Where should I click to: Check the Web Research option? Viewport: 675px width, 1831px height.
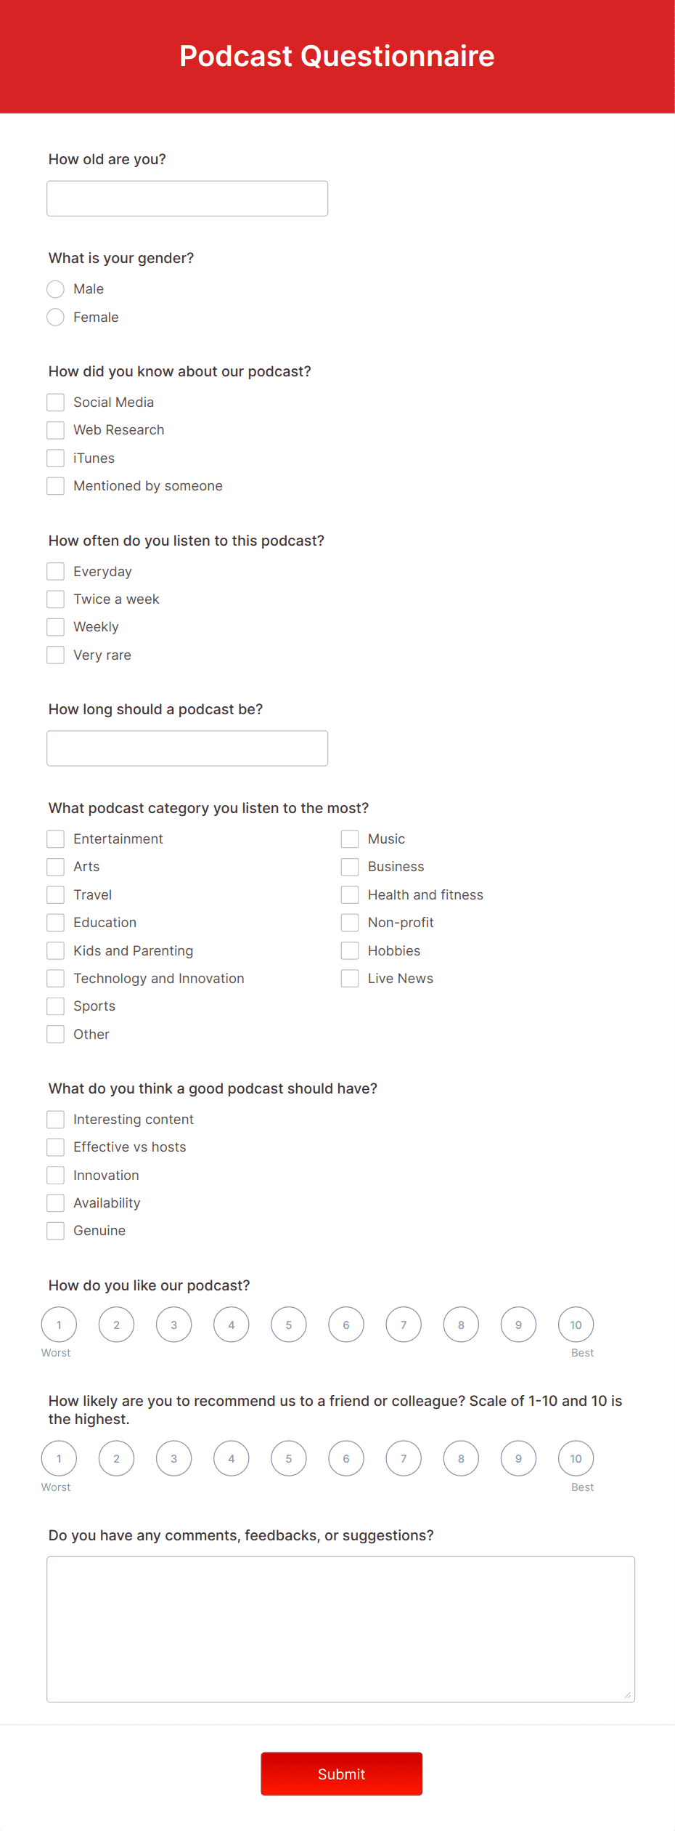pyautogui.click(x=55, y=429)
